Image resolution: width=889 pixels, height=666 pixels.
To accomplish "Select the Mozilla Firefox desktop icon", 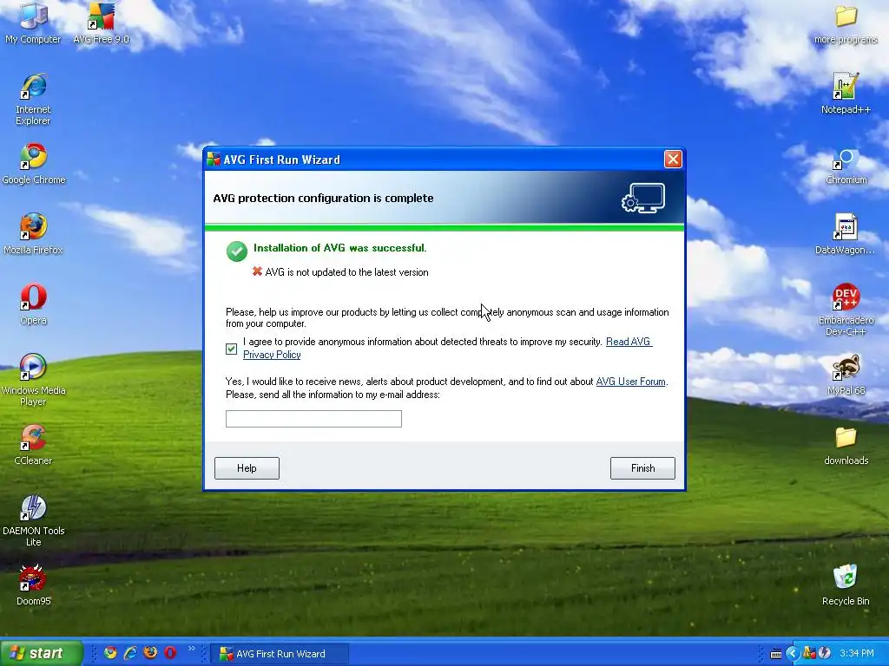I will coord(33,234).
